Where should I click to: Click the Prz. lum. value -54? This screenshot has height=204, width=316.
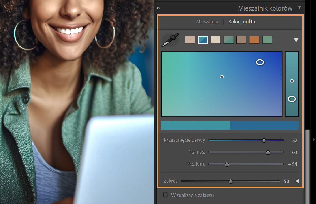(293, 164)
